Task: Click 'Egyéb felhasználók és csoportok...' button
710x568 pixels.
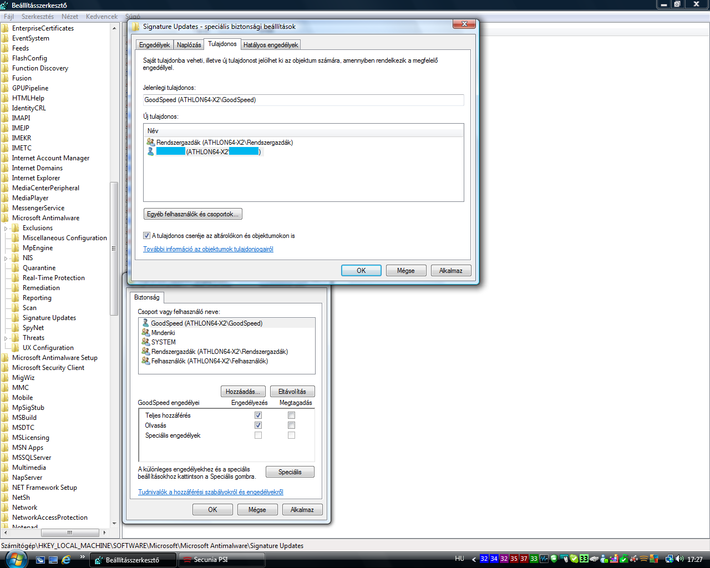Action: coord(192,214)
